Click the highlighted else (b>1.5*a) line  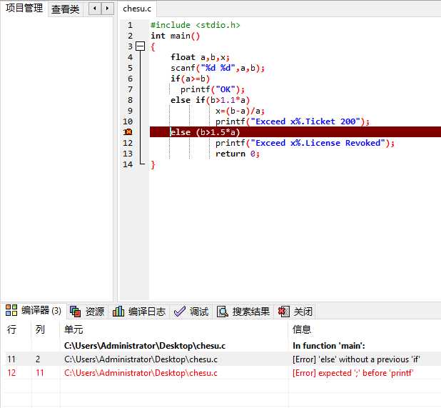click(295, 132)
